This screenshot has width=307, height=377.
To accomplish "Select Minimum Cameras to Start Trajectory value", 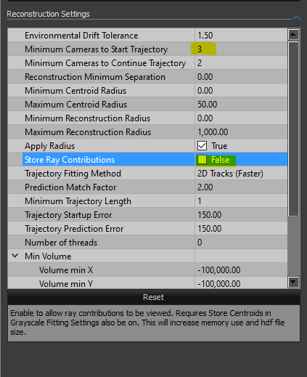I will pyautogui.click(x=241, y=49).
